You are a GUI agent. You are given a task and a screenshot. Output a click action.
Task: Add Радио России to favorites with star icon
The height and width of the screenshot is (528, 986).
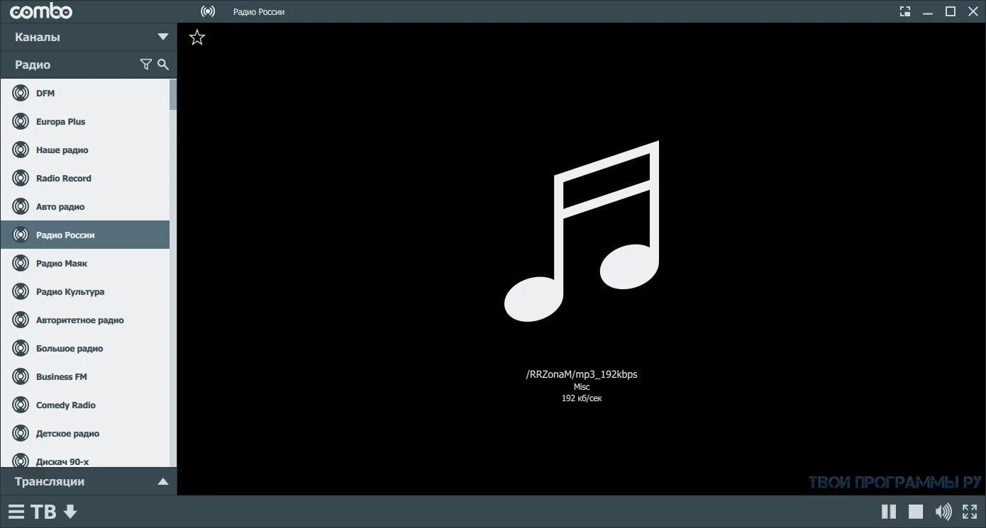pyautogui.click(x=197, y=38)
